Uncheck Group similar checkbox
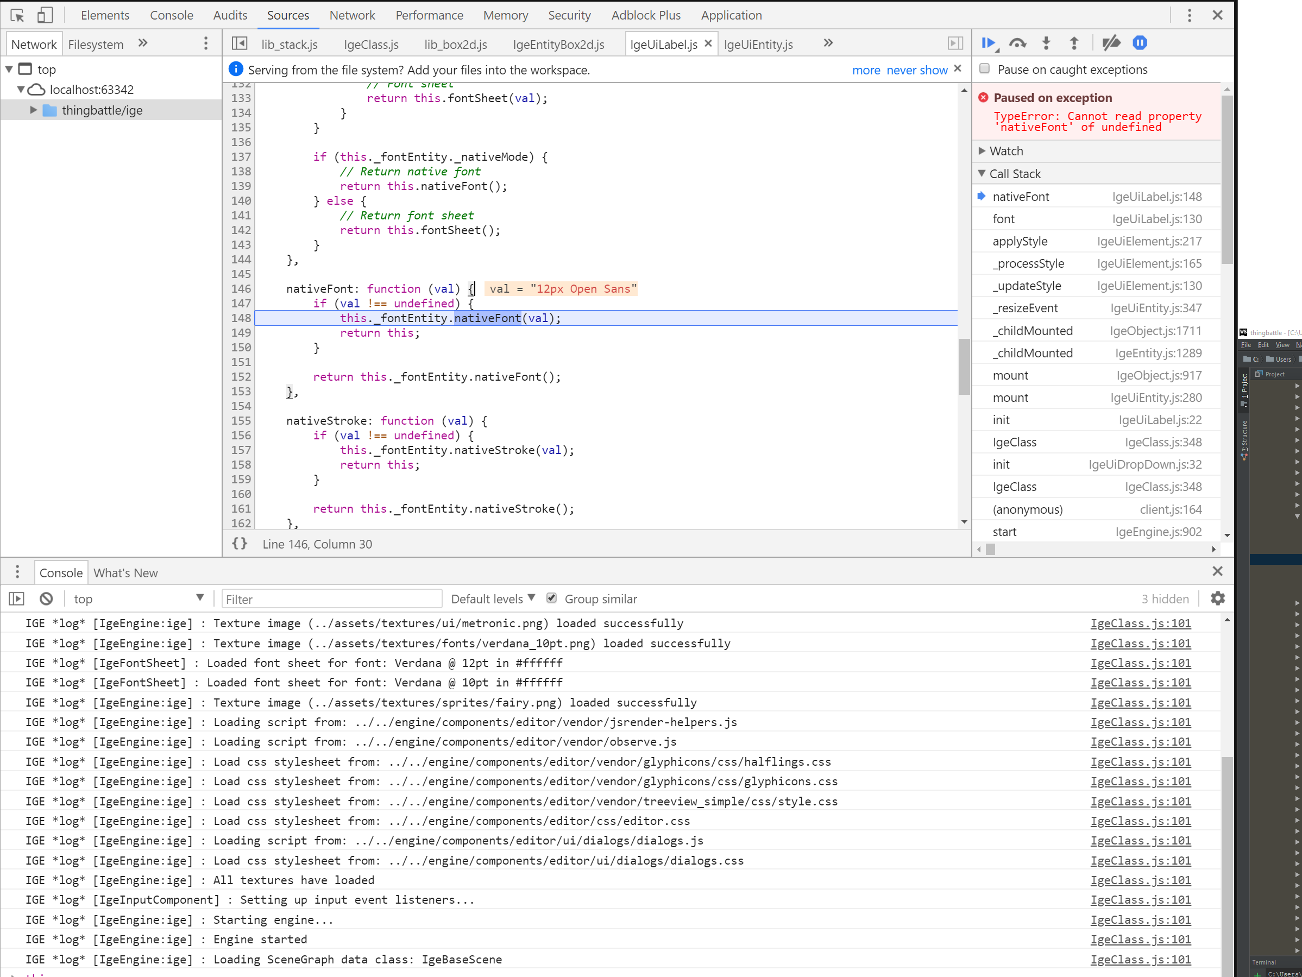The image size is (1302, 977). [x=551, y=598]
